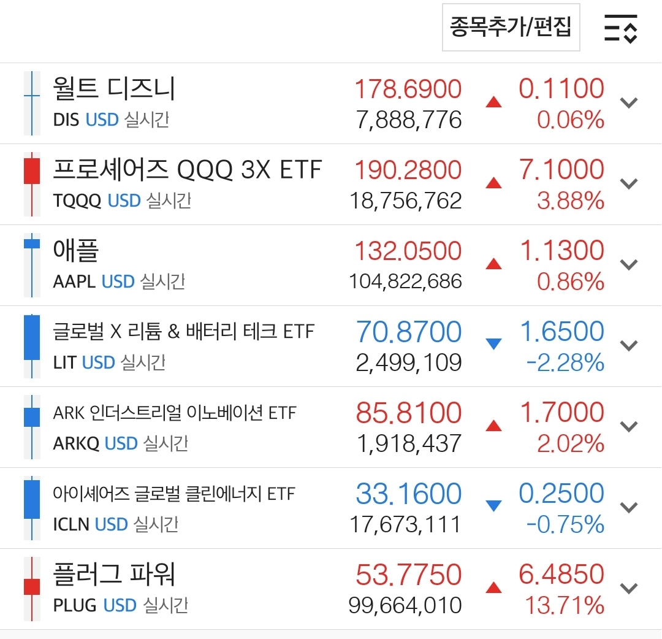Expand the TQQQ row chevron

[x=630, y=183]
